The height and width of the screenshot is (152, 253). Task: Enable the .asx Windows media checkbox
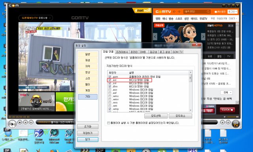pyautogui.click(x=110, y=90)
